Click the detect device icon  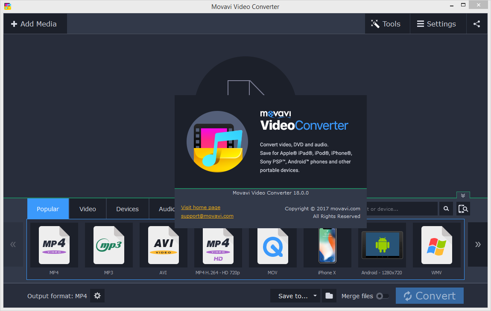click(x=463, y=209)
